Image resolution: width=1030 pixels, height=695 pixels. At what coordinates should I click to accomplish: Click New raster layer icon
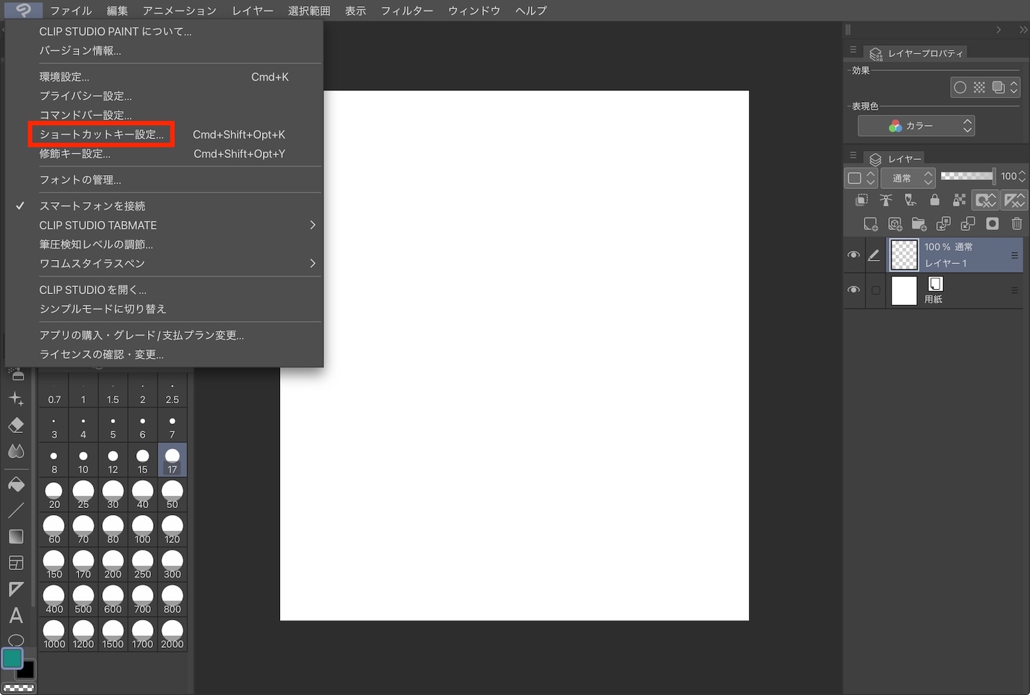click(870, 224)
